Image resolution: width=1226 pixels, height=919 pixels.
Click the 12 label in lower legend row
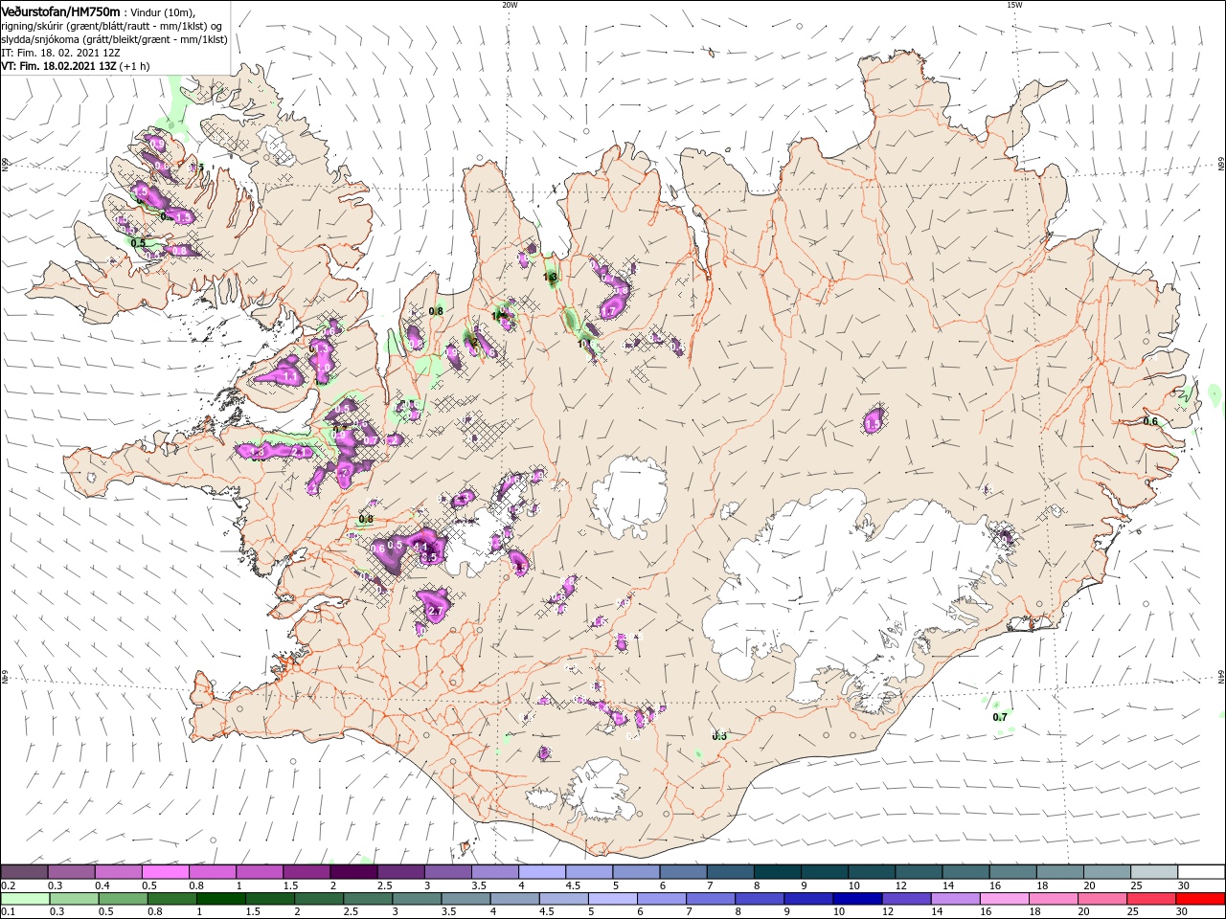coord(887,912)
